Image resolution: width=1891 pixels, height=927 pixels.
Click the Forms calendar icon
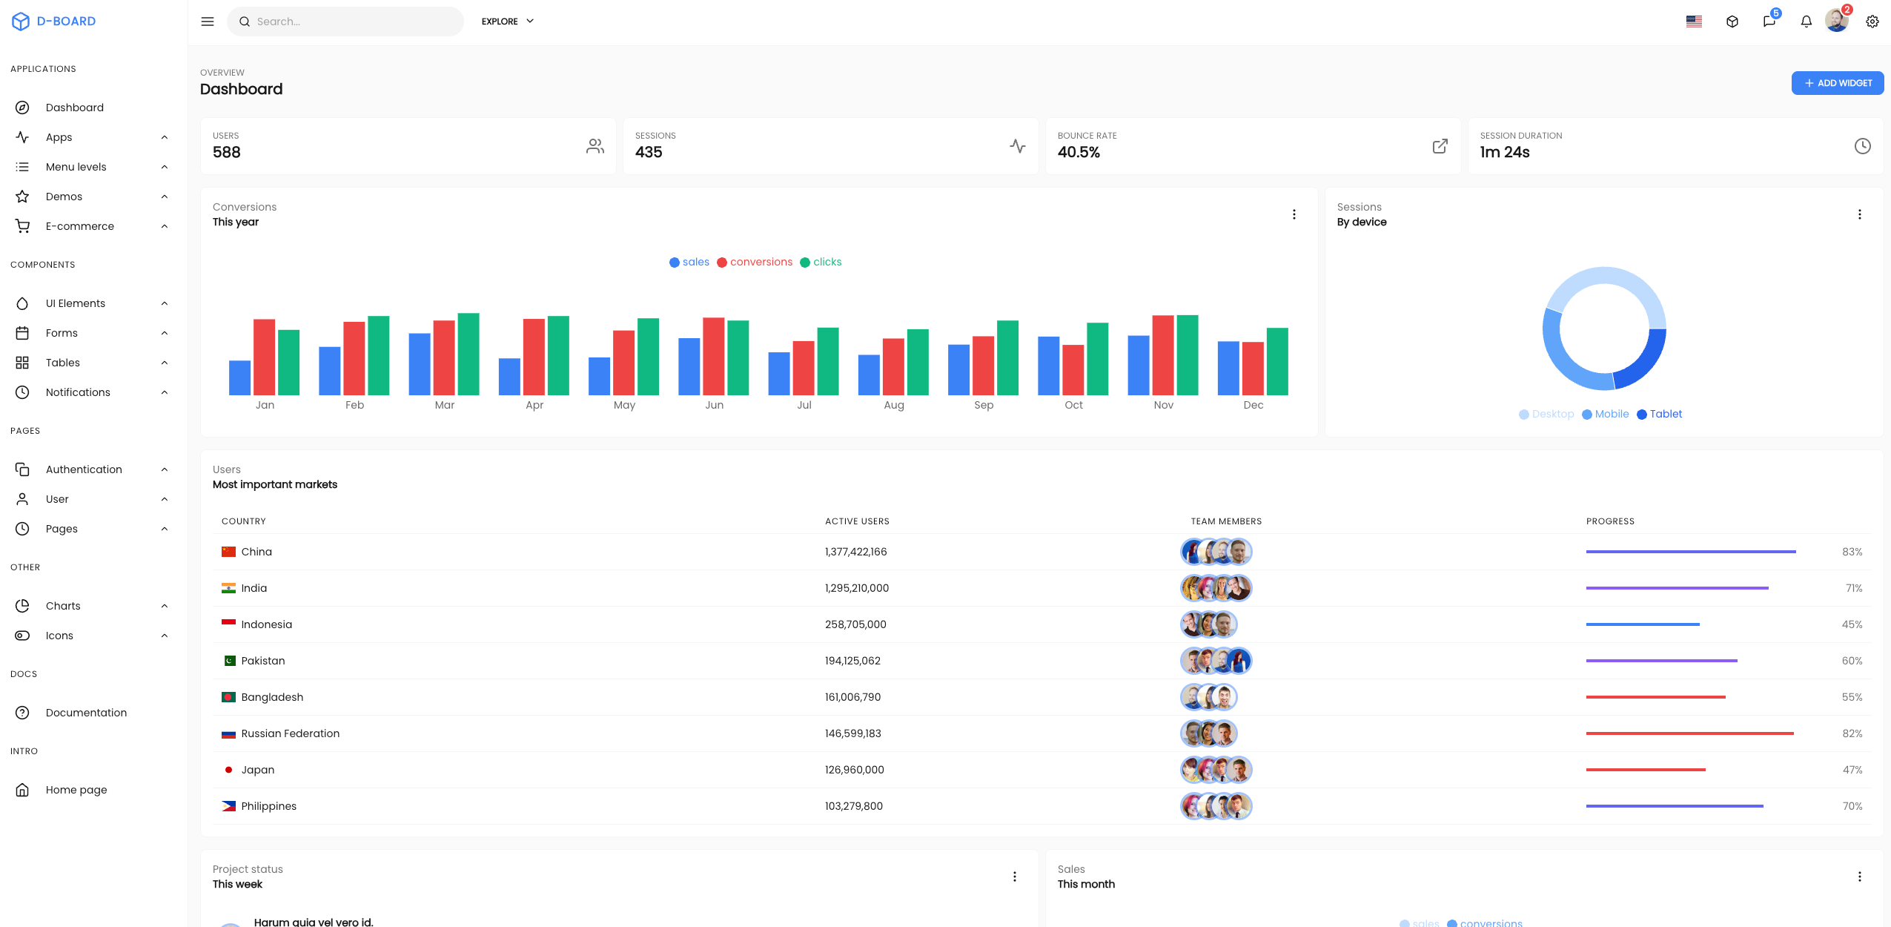pos(22,333)
